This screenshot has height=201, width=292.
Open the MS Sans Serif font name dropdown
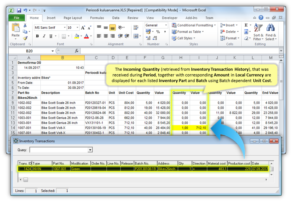pos(65,27)
